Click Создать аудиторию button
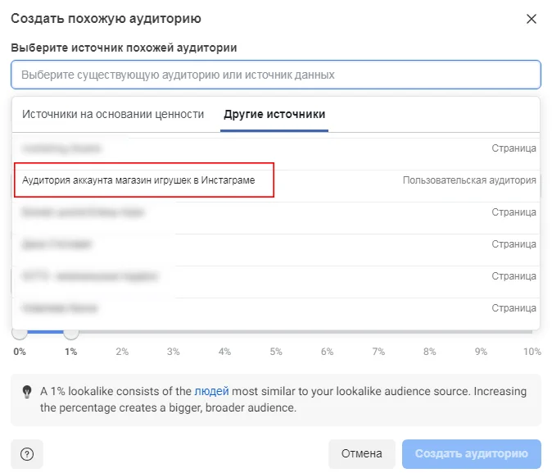Viewport: 552px width, 473px height. [471, 453]
